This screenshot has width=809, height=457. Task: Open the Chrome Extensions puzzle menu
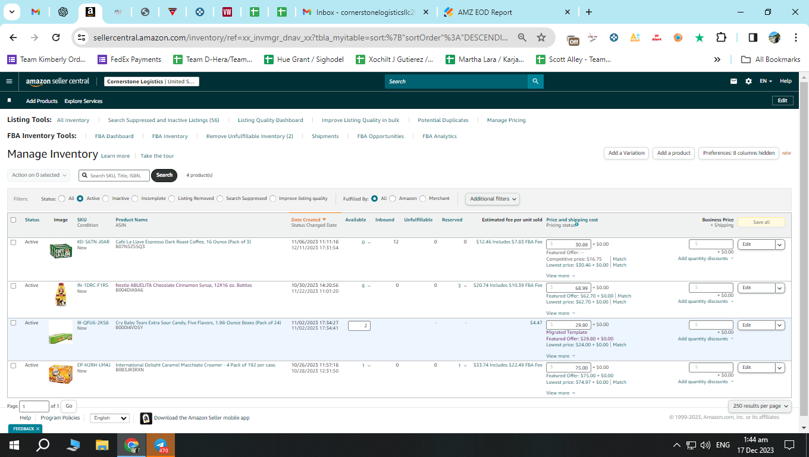click(721, 37)
